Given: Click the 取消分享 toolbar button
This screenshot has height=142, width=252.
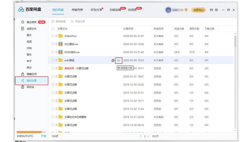Looking at the screenshot, I should point(78,21).
